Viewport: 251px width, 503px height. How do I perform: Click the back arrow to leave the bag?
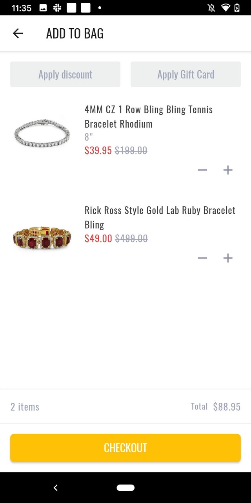pyautogui.click(x=18, y=33)
